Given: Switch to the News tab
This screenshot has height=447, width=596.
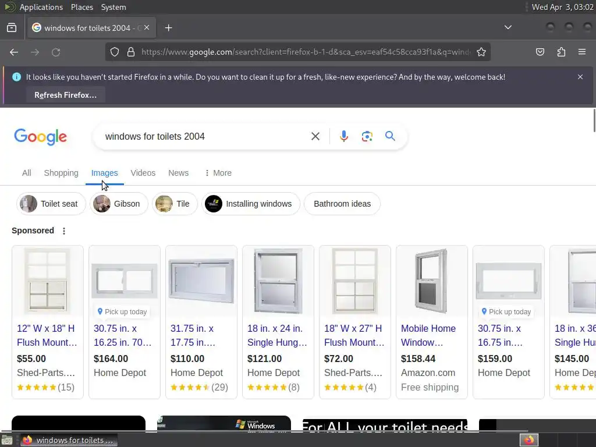Looking at the screenshot, I should coord(178,173).
